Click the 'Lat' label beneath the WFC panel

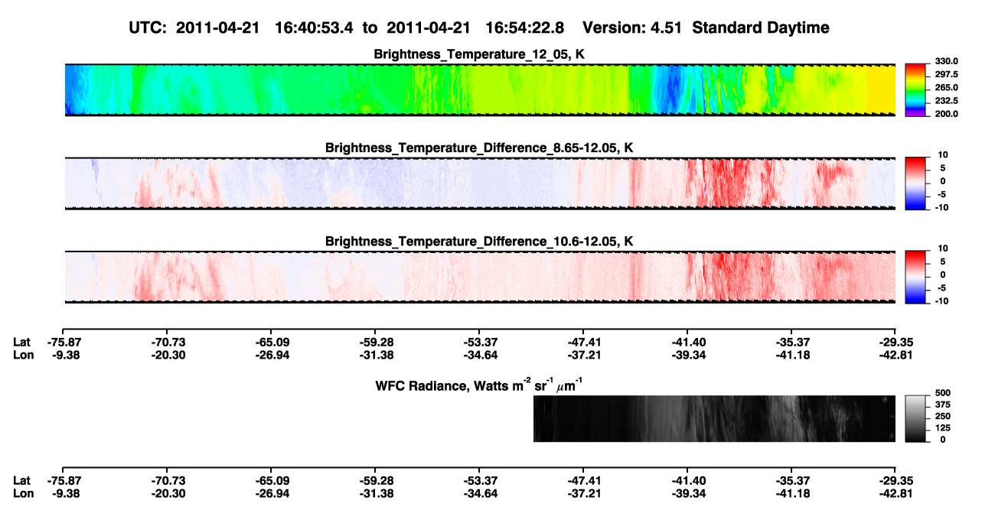(x=22, y=480)
